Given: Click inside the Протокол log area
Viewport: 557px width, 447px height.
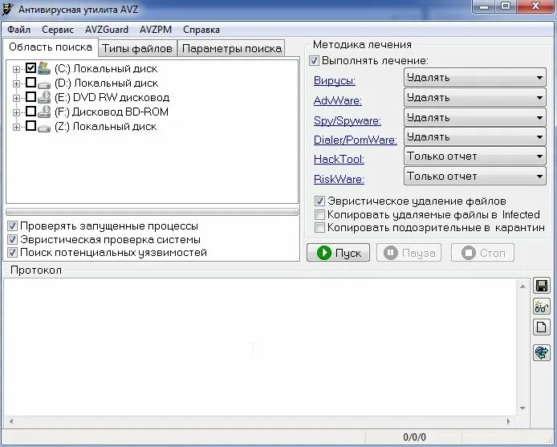Looking at the screenshot, I should (260, 347).
